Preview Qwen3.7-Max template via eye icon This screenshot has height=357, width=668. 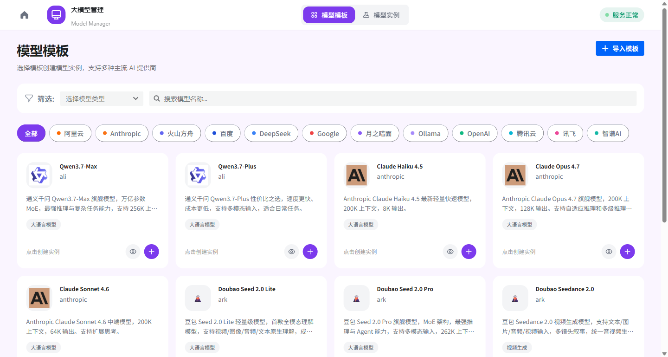click(133, 252)
